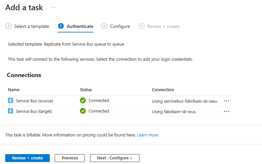Switch to Select a template tab
262x164 pixels.
[x=31, y=26]
